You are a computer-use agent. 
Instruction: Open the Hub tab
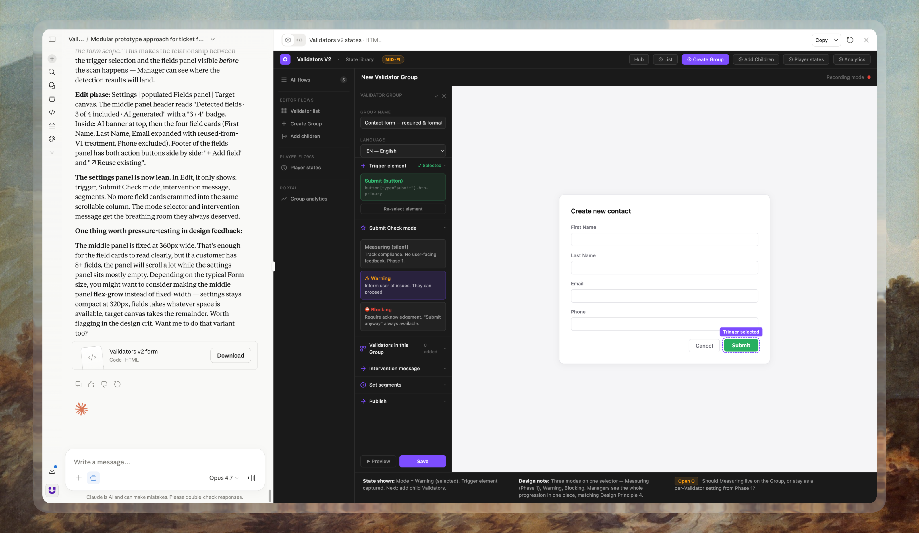click(639, 59)
